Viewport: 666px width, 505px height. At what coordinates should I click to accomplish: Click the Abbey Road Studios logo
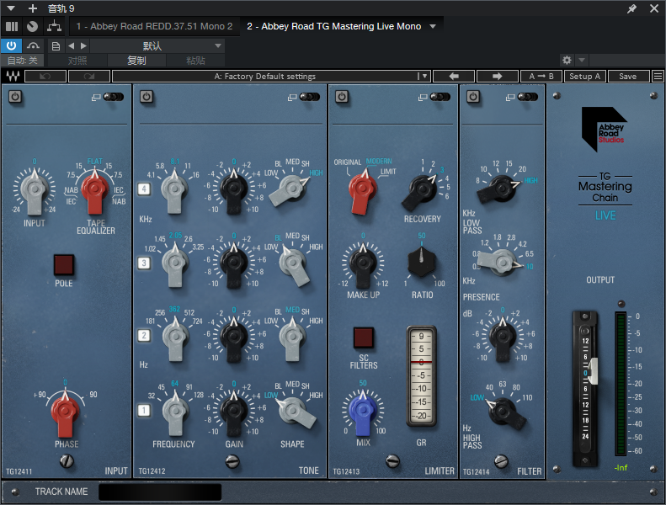coord(604,129)
